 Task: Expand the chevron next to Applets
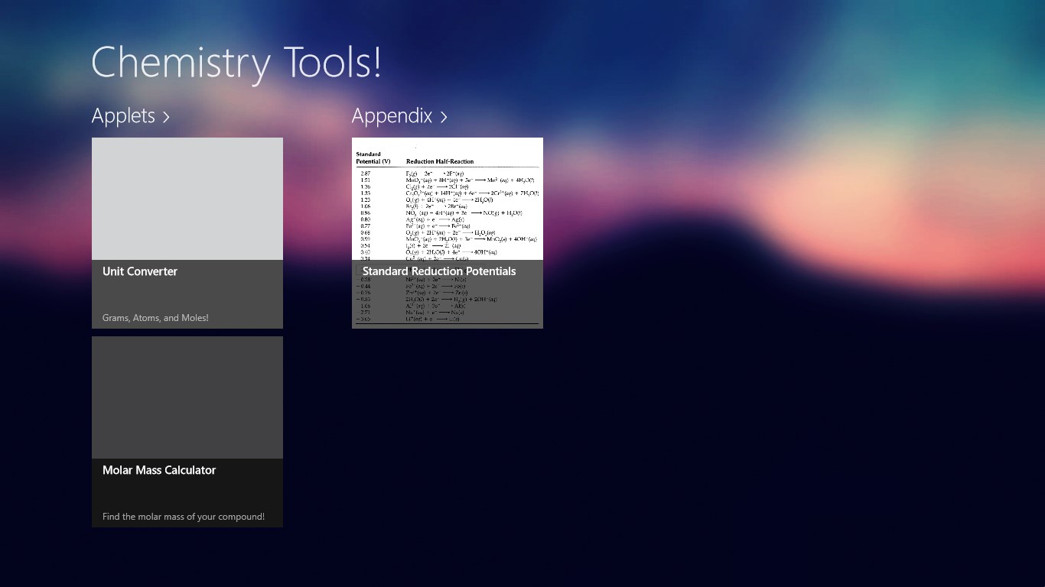166,117
